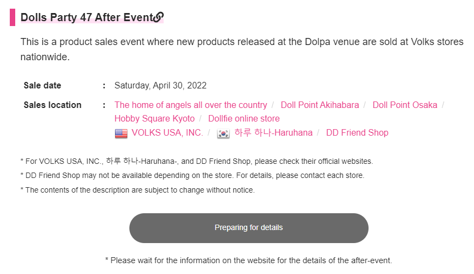The image size is (474, 274).
Task: Click the "Sale date" label
Action: click(42, 85)
